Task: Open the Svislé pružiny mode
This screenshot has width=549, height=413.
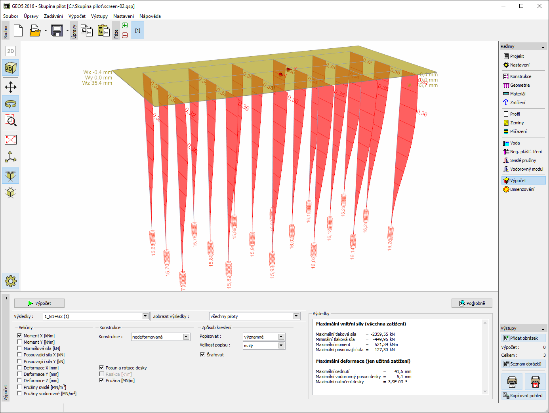Action: point(523,160)
